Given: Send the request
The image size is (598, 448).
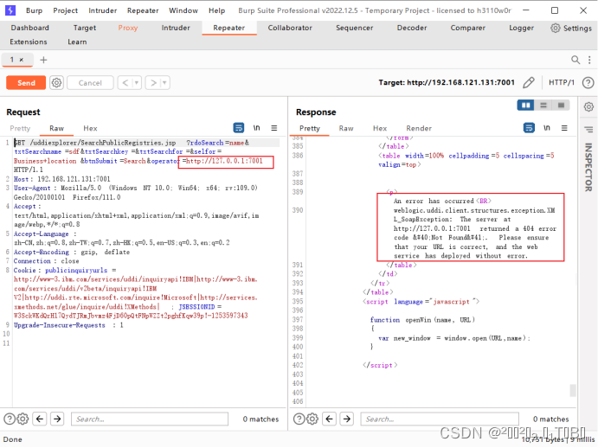Looking at the screenshot, I should pos(26,83).
